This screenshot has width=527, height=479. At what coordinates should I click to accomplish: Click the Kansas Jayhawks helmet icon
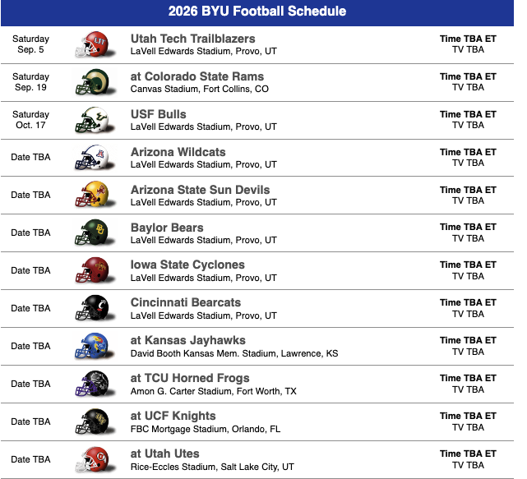(92, 347)
